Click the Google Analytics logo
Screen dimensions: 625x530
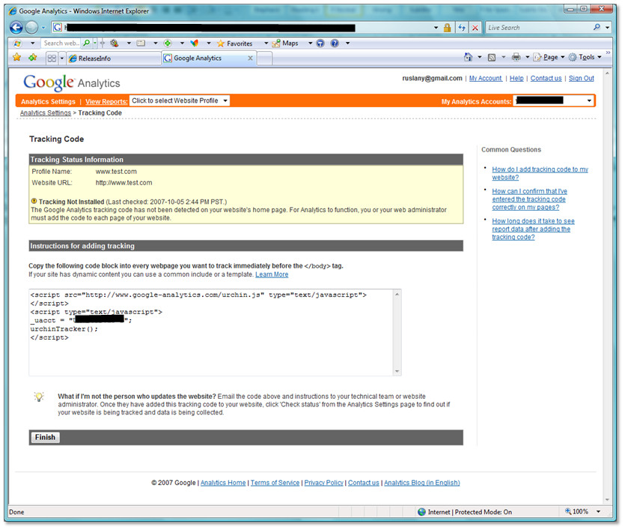72,82
